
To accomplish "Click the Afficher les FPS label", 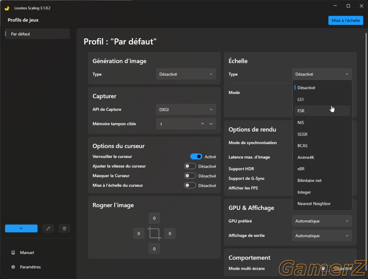I will [x=243, y=188].
